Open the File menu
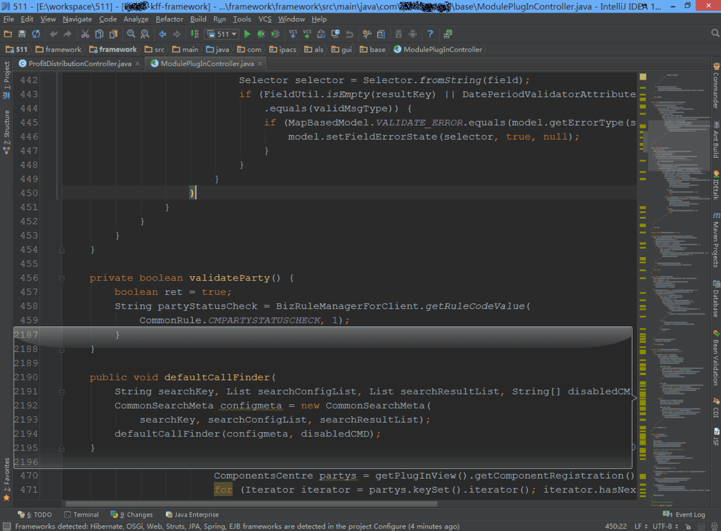The width and height of the screenshot is (721, 531). tap(8, 19)
